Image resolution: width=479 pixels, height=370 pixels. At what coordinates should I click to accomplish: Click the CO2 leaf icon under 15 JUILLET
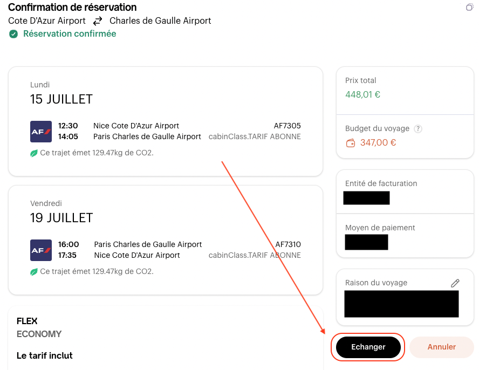click(x=34, y=153)
